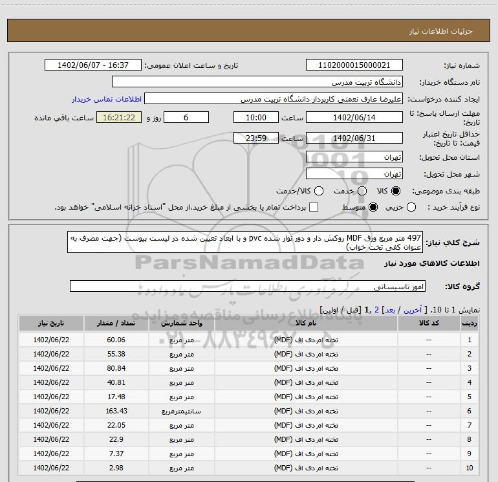Select the quantity 55.38 cell
The width and height of the screenshot is (498, 482).
(x=116, y=354)
